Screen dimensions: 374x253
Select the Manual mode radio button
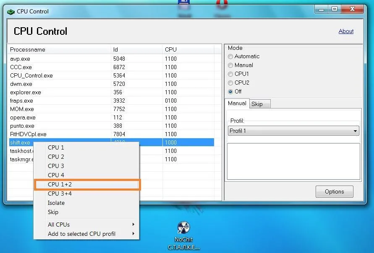pos(230,65)
